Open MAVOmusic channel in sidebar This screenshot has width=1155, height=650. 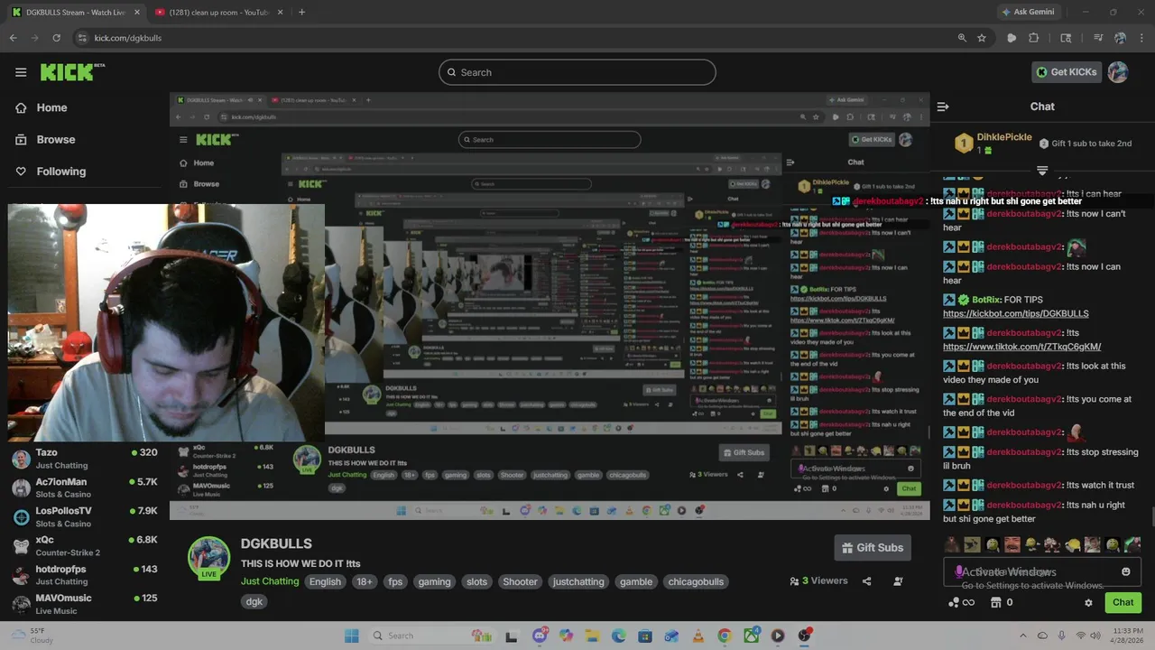[85, 604]
